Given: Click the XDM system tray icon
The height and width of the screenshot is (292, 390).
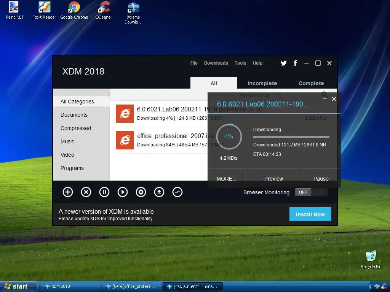Looking at the screenshot, I should 377,287.
